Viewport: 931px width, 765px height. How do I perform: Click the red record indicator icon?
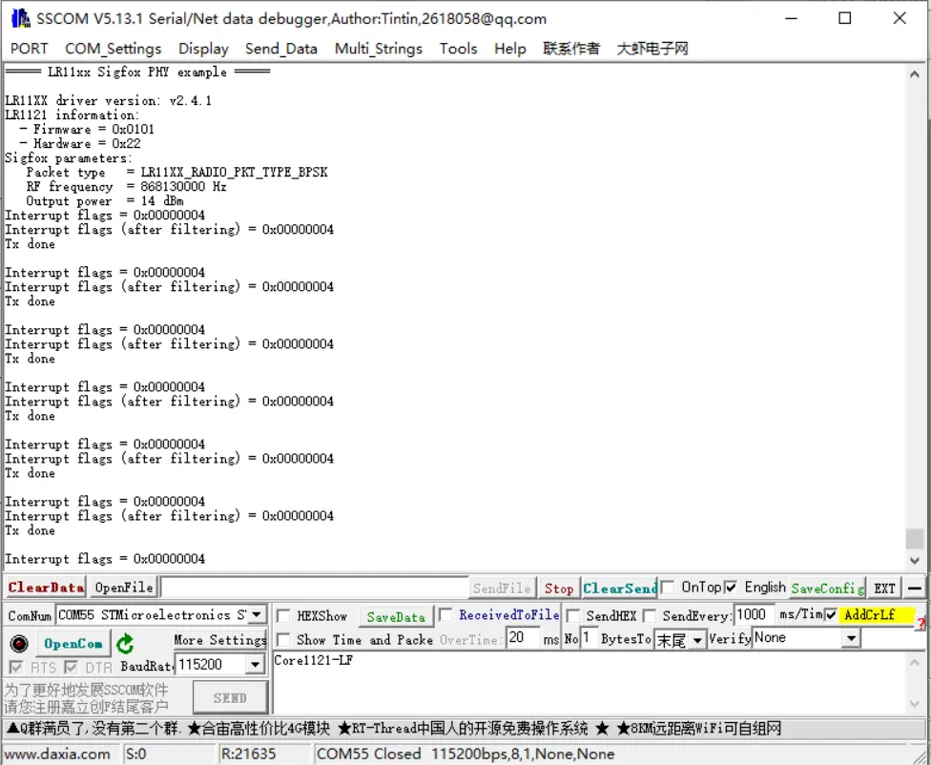(x=18, y=643)
